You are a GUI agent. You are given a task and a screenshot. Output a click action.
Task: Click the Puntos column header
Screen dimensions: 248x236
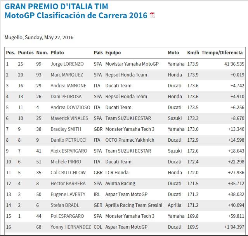[x=26, y=53]
